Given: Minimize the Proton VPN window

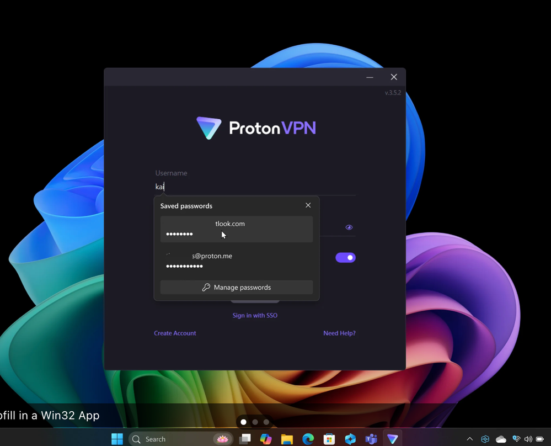Looking at the screenshot, I should click(370, 77).
